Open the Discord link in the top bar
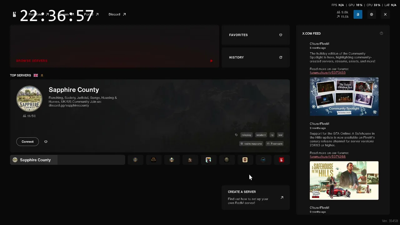The width and height of the screenshot is (400, 225). 117,14
